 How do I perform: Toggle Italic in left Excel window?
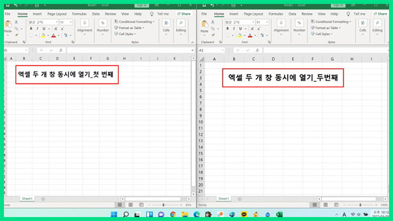tap(38, 29)
